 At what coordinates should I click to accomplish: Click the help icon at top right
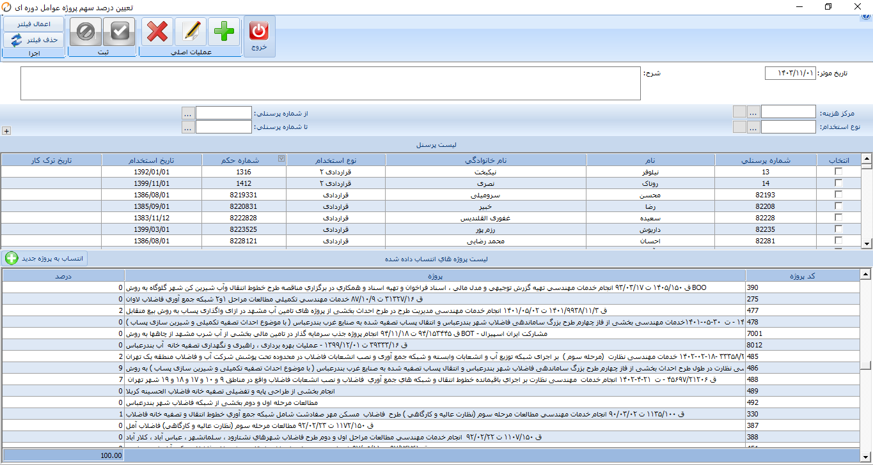click(x=866, y=17)
